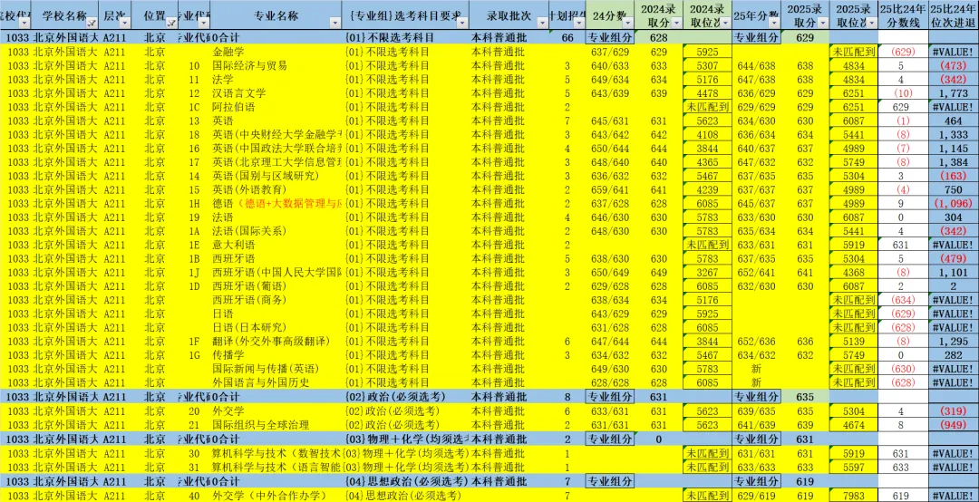979x502 pixels.
Task: Select the rank change cell (949)
Action: (x=953, y=425)
